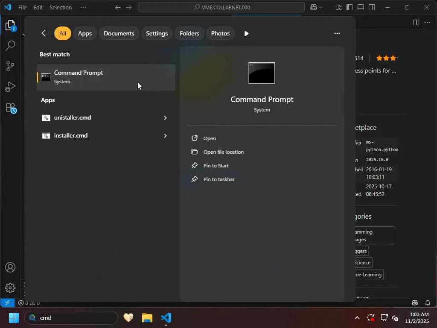Viewport: 437px width, 328px height.
Task: Open the Windows Start menu
Action: (14, 318)
